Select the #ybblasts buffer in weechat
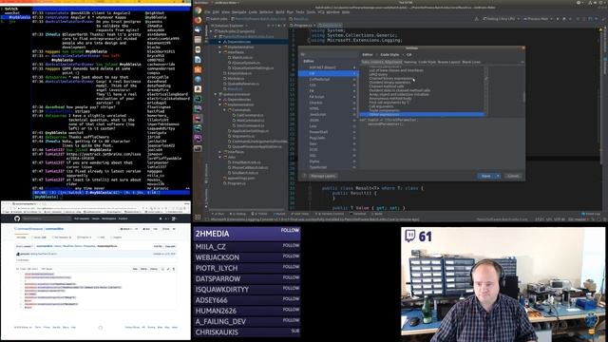This screenshot has width=608, height=342. 17,17
